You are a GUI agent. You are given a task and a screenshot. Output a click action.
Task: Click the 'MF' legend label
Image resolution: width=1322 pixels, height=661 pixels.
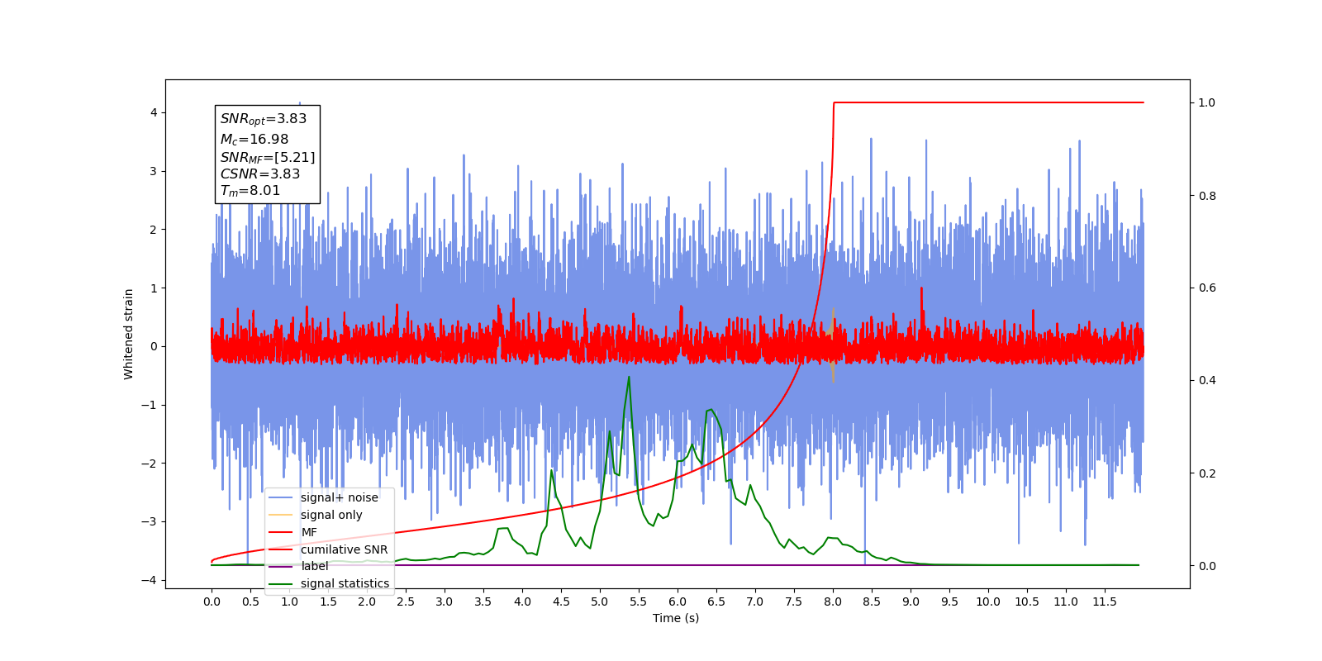click(309, 532)
